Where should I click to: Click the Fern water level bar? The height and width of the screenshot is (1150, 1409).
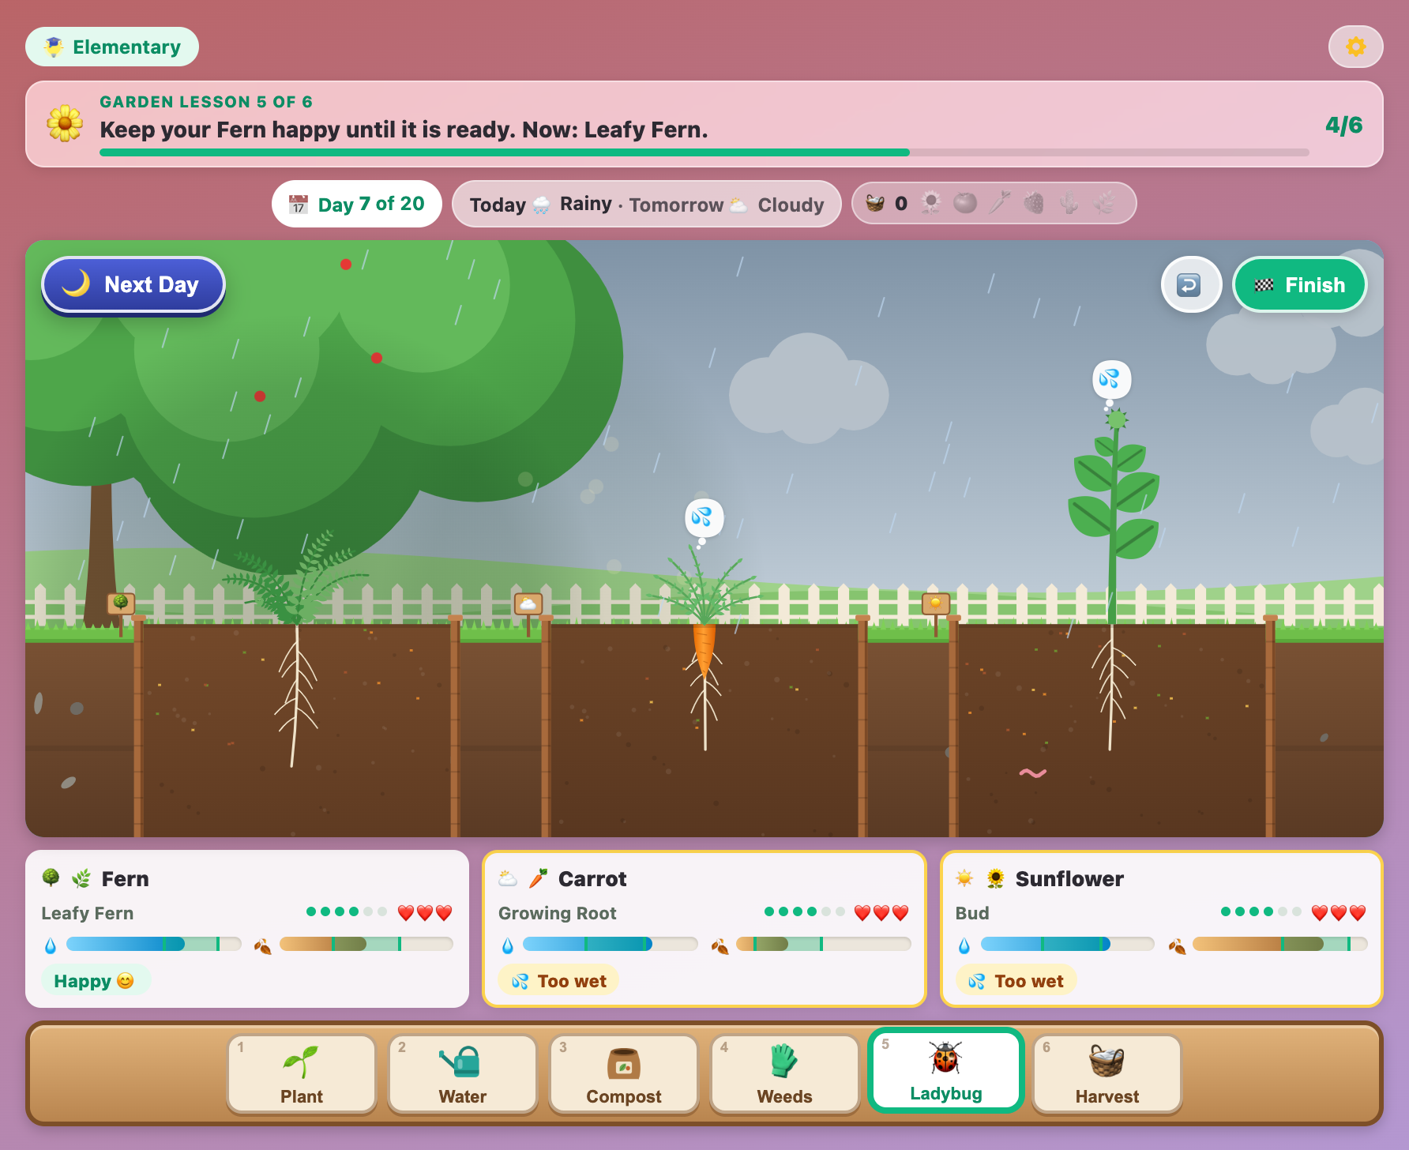click(x=154, y=944)
